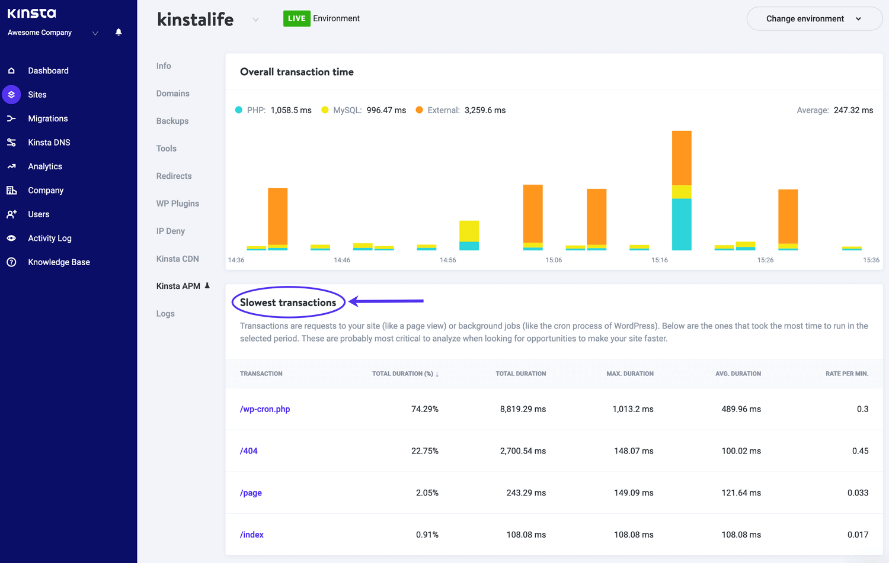The height and width of the screenshot is (563, 889).
Task: Switch to the Logs tab
Action: tap(165, 314)
